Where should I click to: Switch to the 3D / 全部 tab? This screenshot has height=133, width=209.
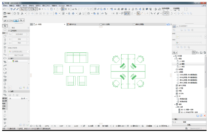pyautogui.click(x=116, y=24)
